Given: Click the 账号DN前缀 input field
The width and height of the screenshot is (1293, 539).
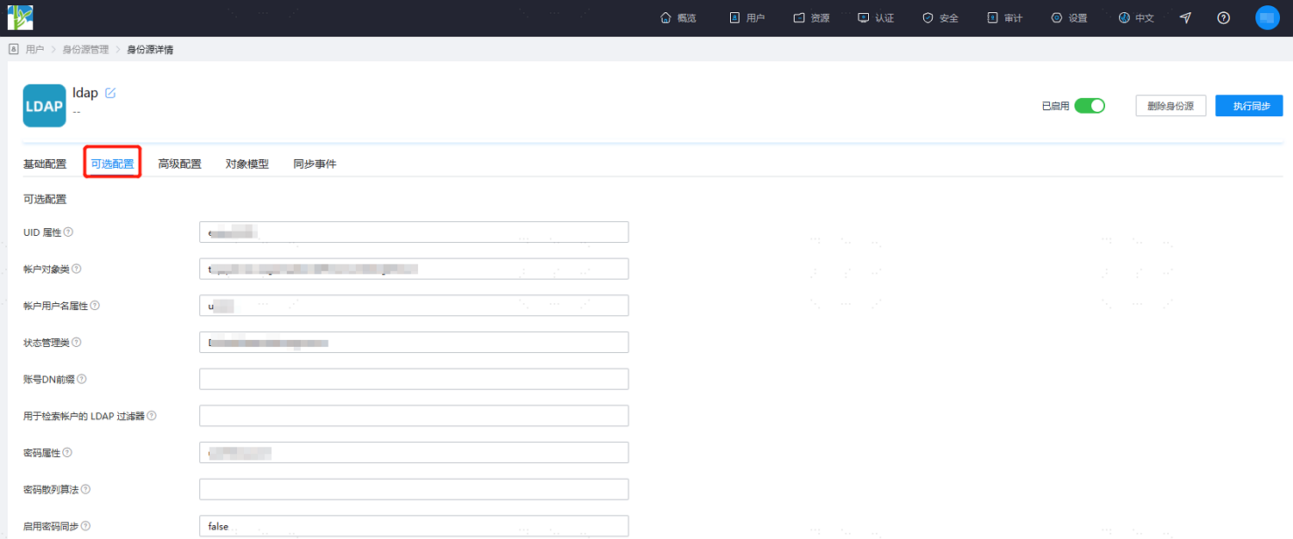Looking at the screenshot, I should 414,379.
